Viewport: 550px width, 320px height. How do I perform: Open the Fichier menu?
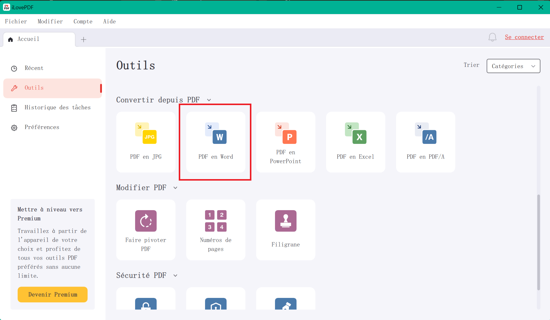pyautogui.click(x=16, y=21)
